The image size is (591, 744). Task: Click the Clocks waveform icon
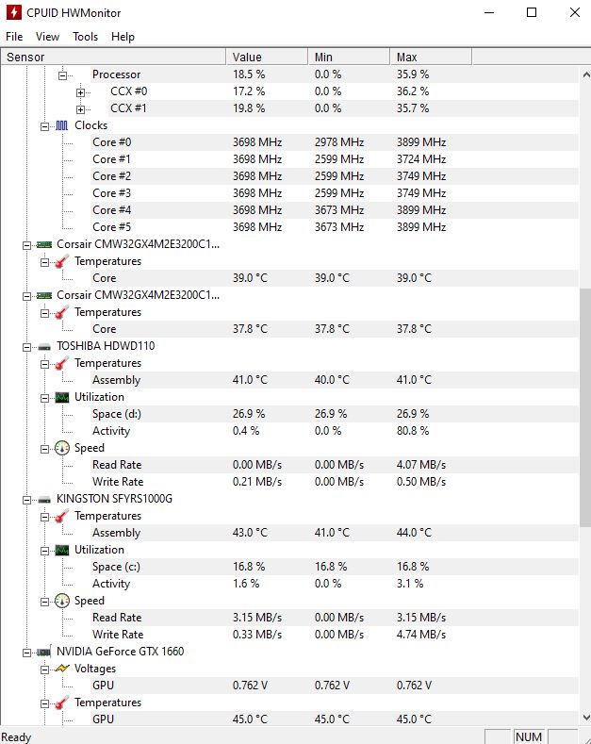tap(61, 125)
